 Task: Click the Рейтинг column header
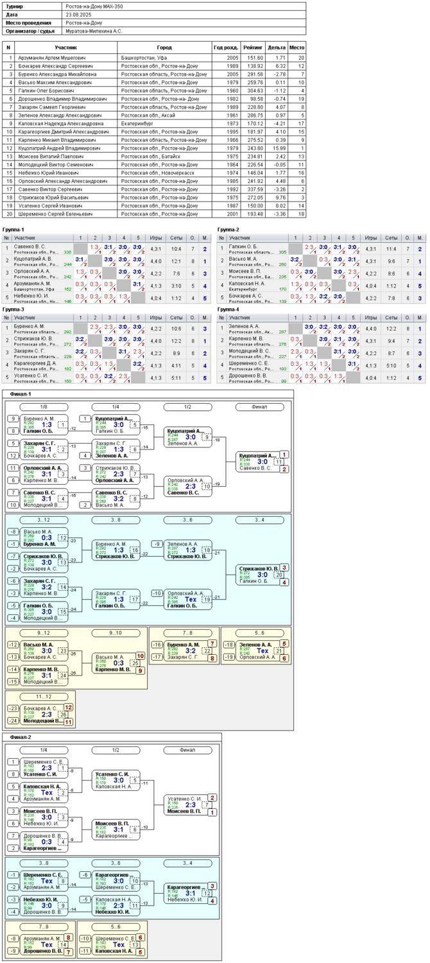point(253,48)
